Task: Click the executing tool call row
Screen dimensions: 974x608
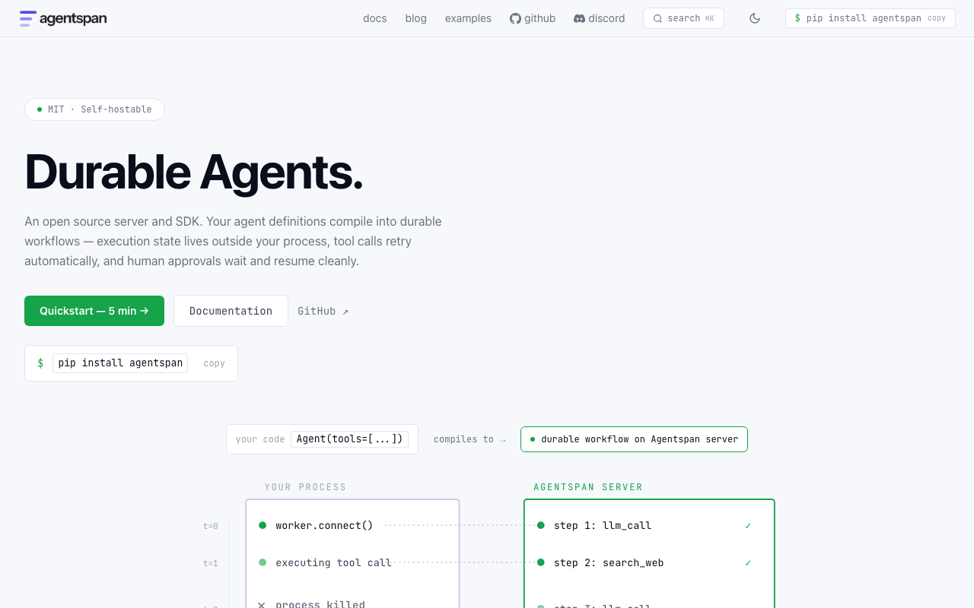Action: pyautogui.click(x=333, y=562)
